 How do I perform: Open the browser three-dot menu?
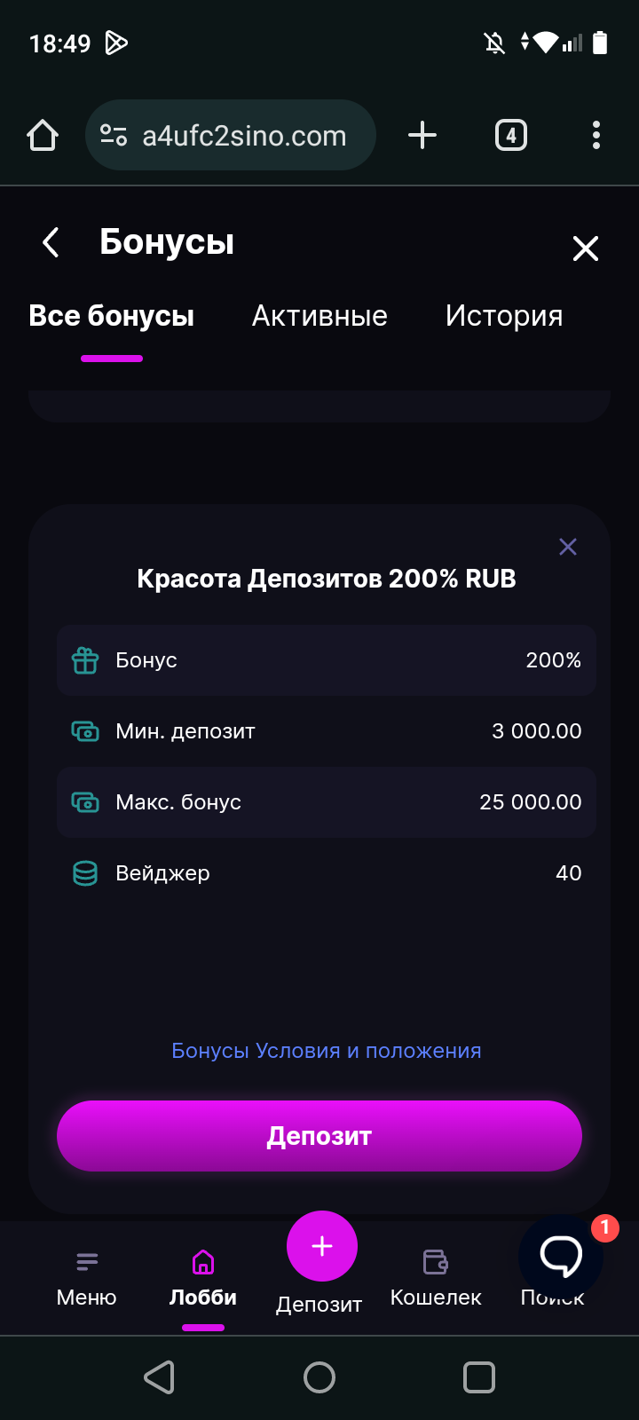coord(596,136)
